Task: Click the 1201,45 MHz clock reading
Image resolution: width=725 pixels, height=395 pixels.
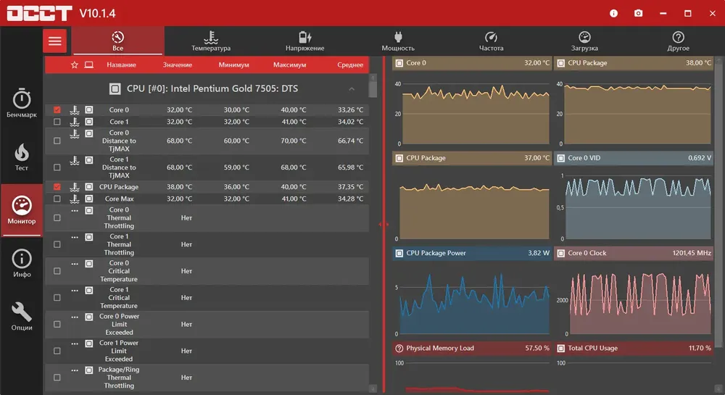Action: point(692,253)
